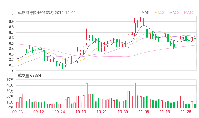Screen dimensions: 199x118
Task: Click the 10-21 date axis label
Action: (102, 112)
